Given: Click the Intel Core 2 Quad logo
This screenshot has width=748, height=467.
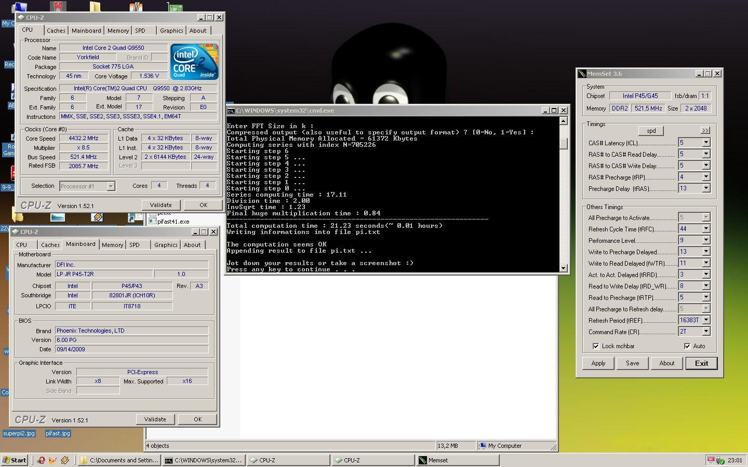Looking at the screenshot, I should tap(194, 62).
